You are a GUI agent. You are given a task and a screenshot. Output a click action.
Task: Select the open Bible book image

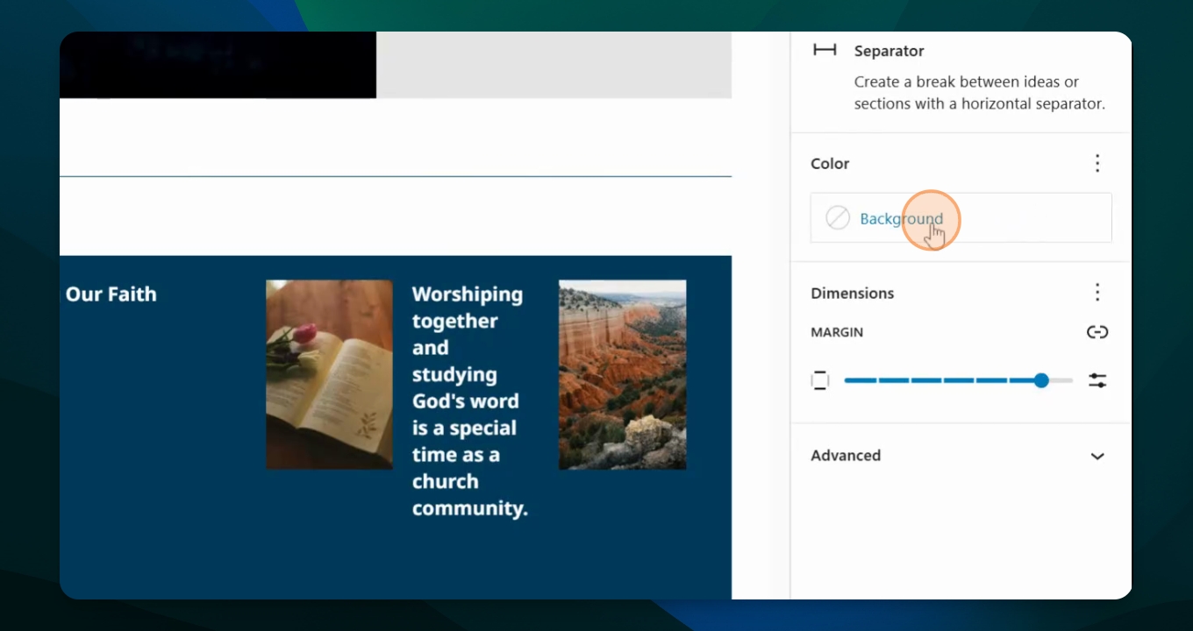329,374
